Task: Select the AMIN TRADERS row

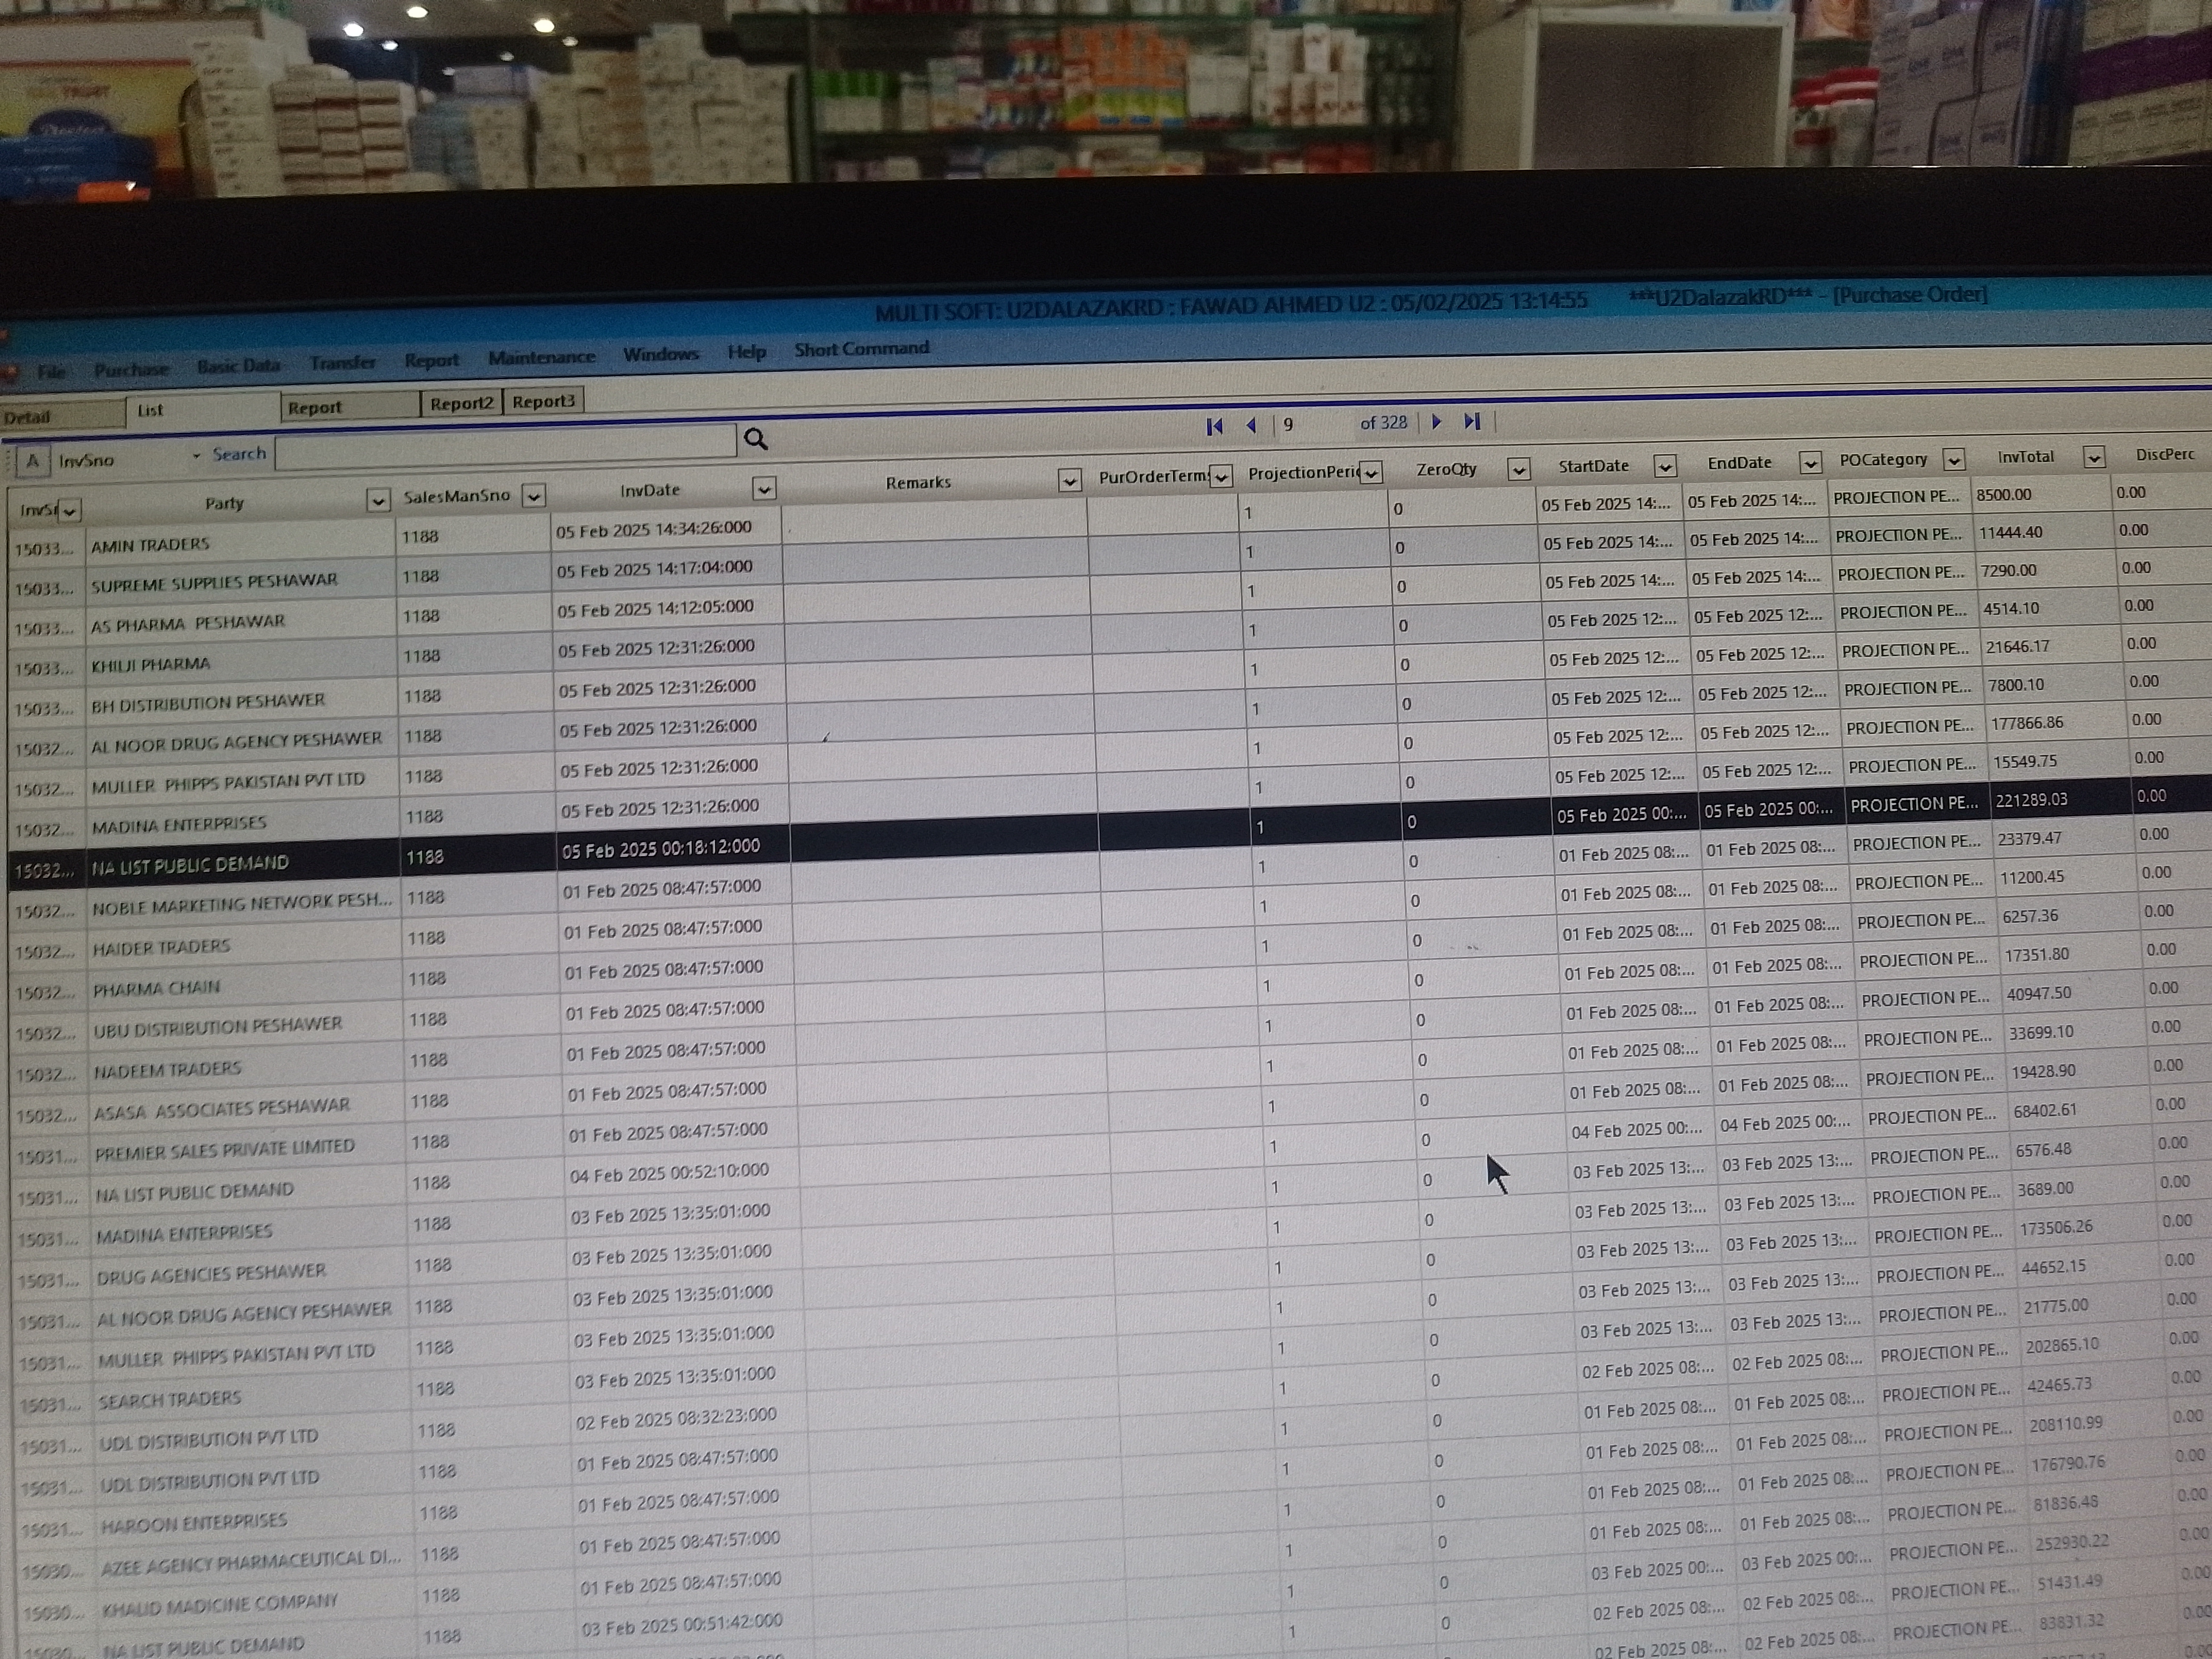Action: [x=150, y=545]
